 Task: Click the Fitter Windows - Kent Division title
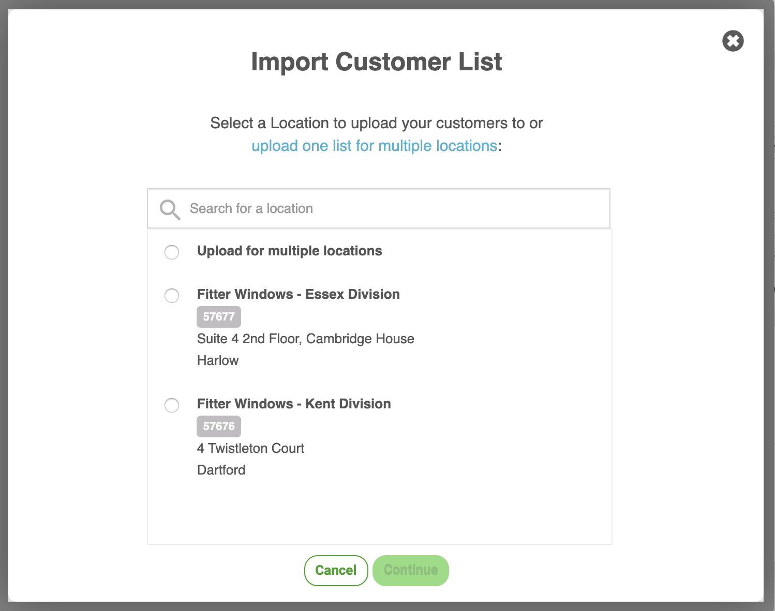click(294, 404)
